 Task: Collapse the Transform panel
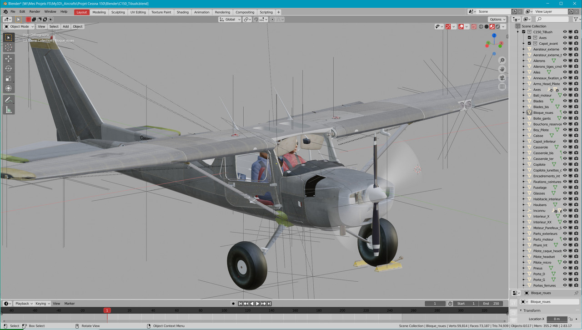521,310
